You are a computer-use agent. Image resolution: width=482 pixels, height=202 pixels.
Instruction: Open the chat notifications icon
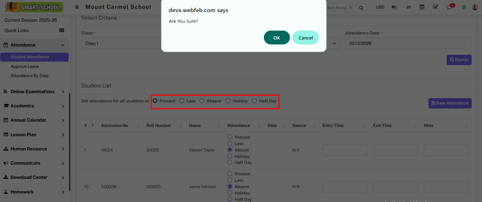[x=450, y=7]
